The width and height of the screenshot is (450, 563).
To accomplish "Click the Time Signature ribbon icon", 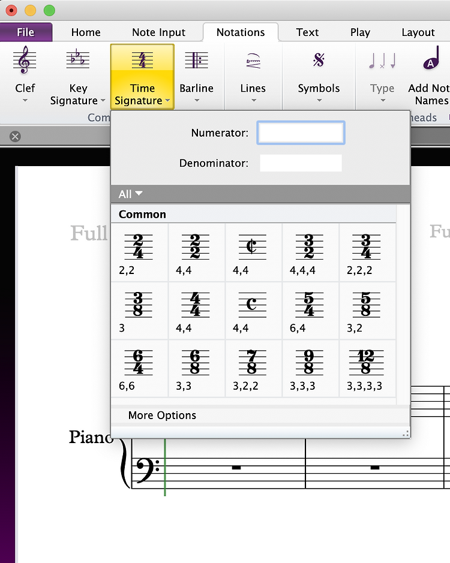I will click(142, 59).
